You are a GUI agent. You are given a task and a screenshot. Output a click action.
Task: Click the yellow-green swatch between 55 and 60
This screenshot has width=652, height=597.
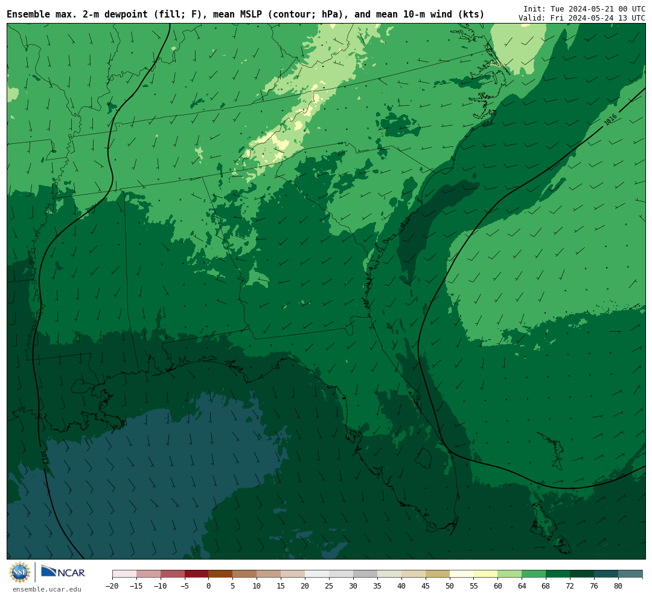(x=486, y=573)
